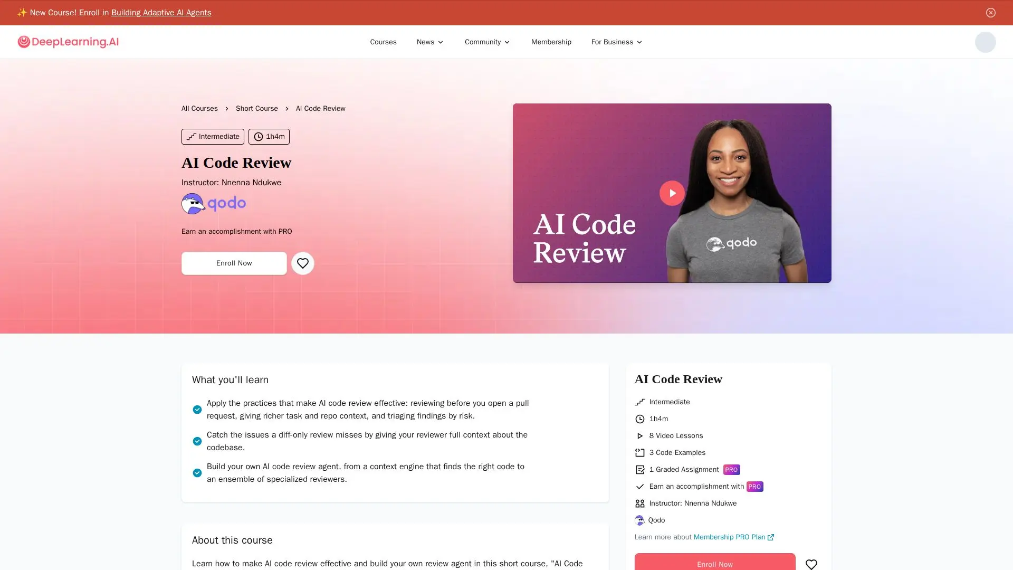Image resolution: width=1013 pixels, height=570 pixels.
Task: Click the white Enroll Now button in hero
Action: tap(234, 263)
